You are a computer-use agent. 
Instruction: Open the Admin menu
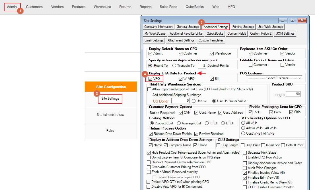pyautogui.click(x=12, y=7)
